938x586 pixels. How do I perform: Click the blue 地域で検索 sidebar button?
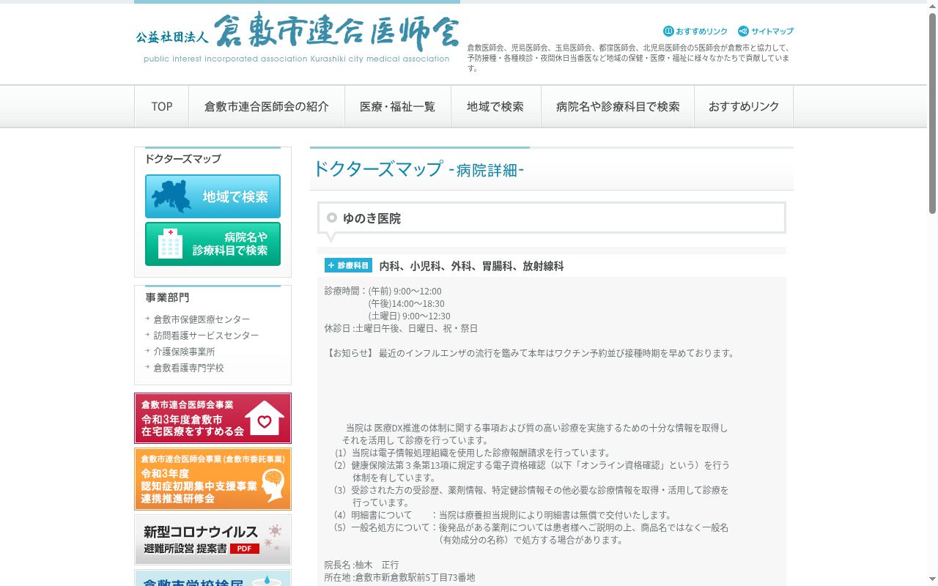pos(213,196)
